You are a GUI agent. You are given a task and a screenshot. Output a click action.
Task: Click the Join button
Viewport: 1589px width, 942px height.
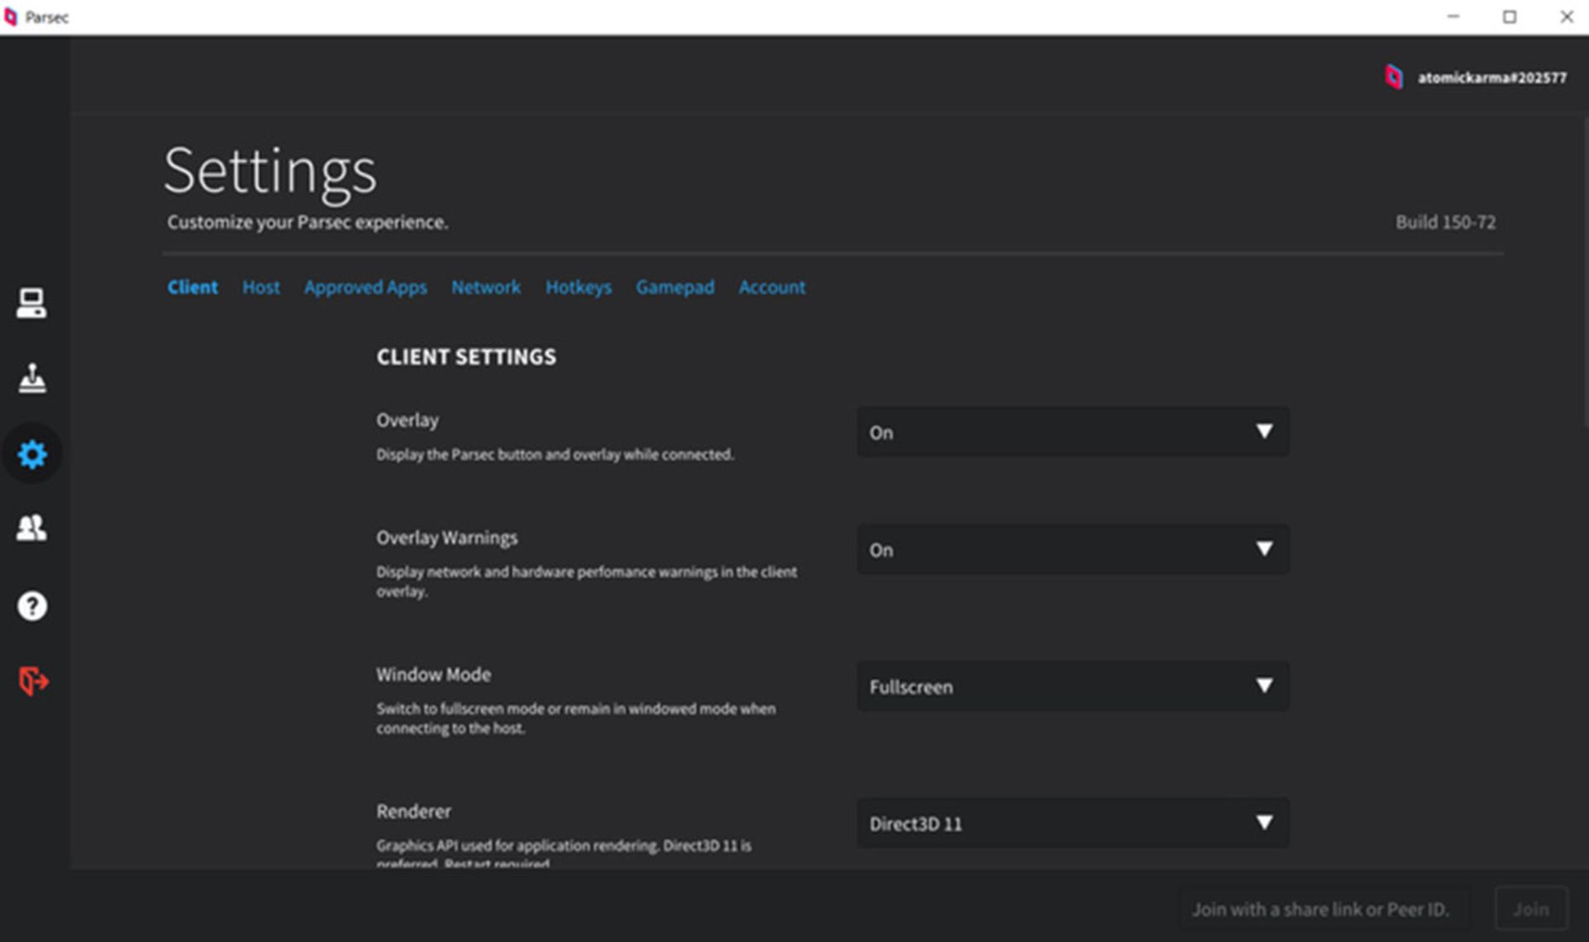tap(1530, 909)
